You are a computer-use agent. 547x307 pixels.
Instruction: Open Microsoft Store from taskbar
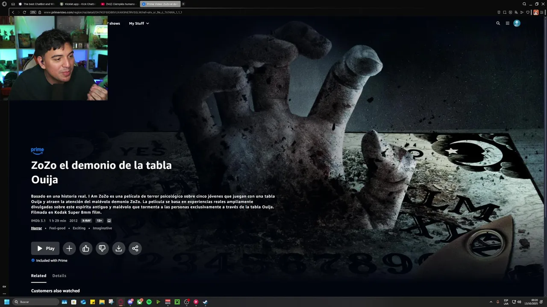click(x=74, y=302)
